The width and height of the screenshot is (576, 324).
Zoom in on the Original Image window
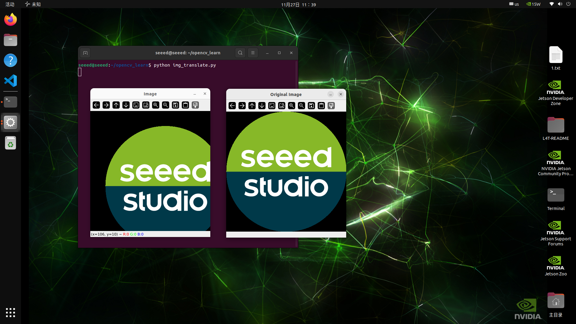(292, 106)
